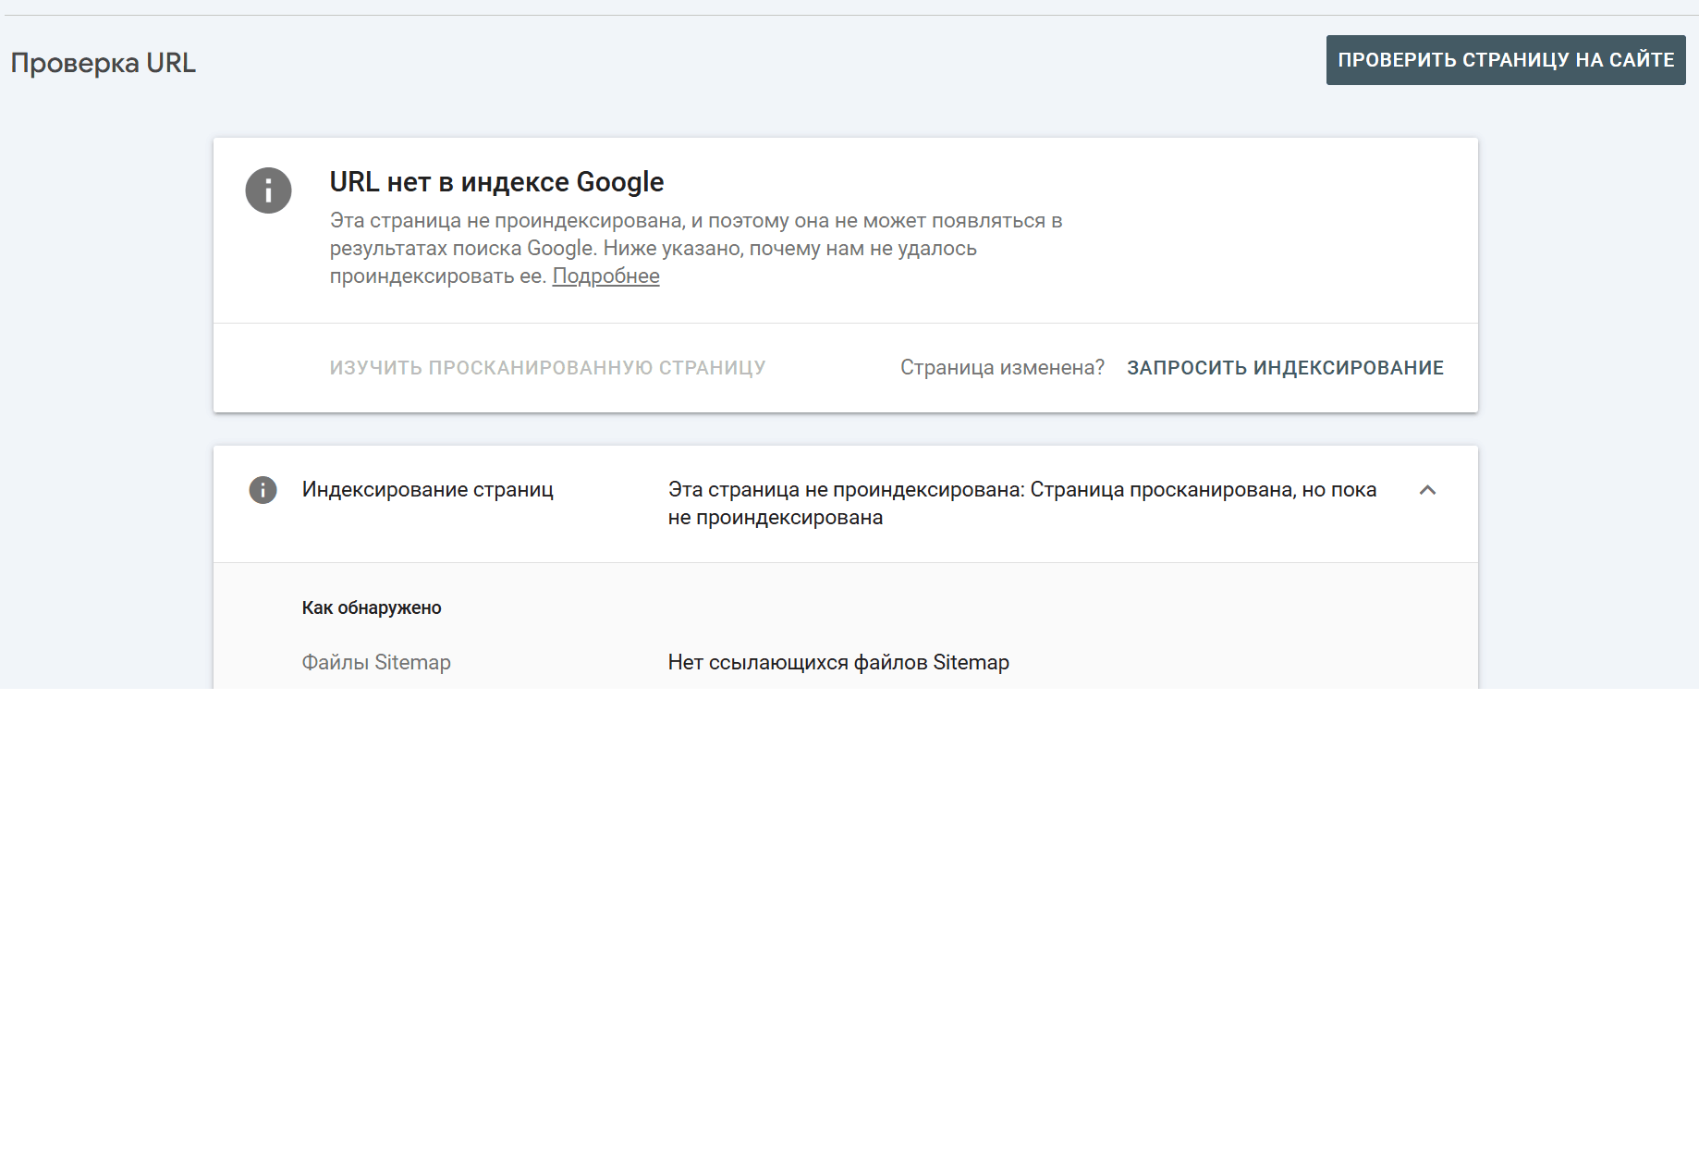The image size is (1699, 1165).
Task: Click 'Изучить просканированную страницу'
Action: 547,368
